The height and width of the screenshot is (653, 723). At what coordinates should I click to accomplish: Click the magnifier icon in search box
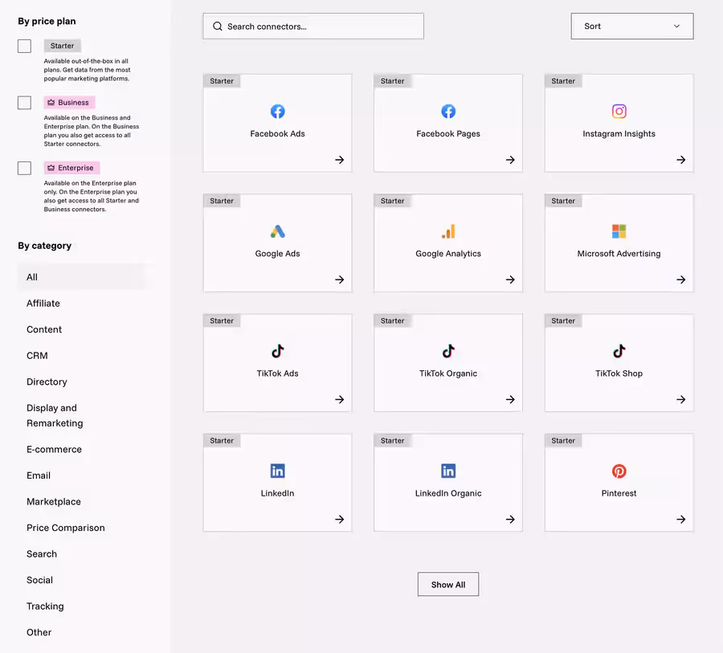pyautogui.click(x=217, y=27)
